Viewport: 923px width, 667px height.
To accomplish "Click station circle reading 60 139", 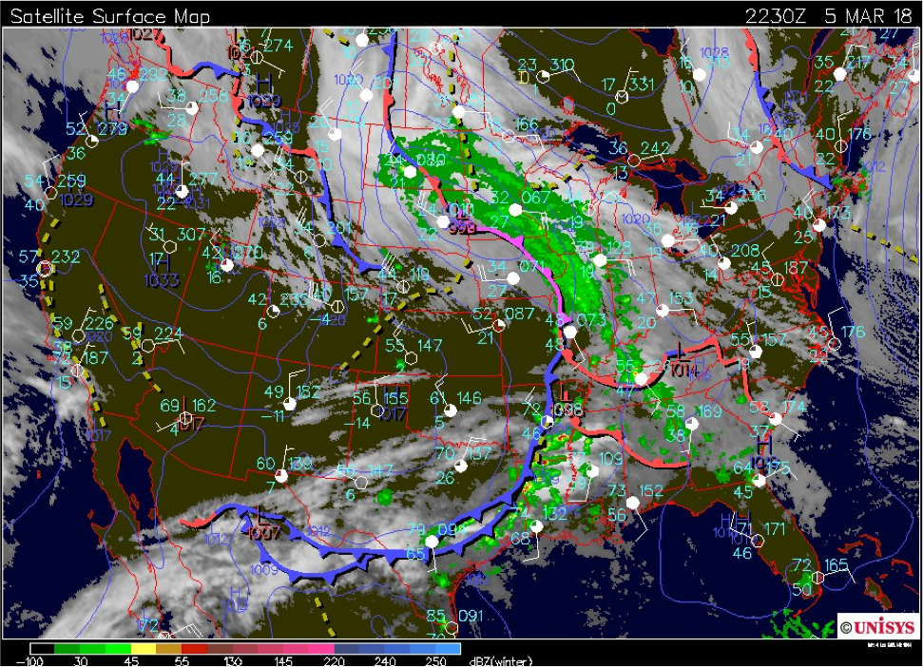I will tap(280, 474).
